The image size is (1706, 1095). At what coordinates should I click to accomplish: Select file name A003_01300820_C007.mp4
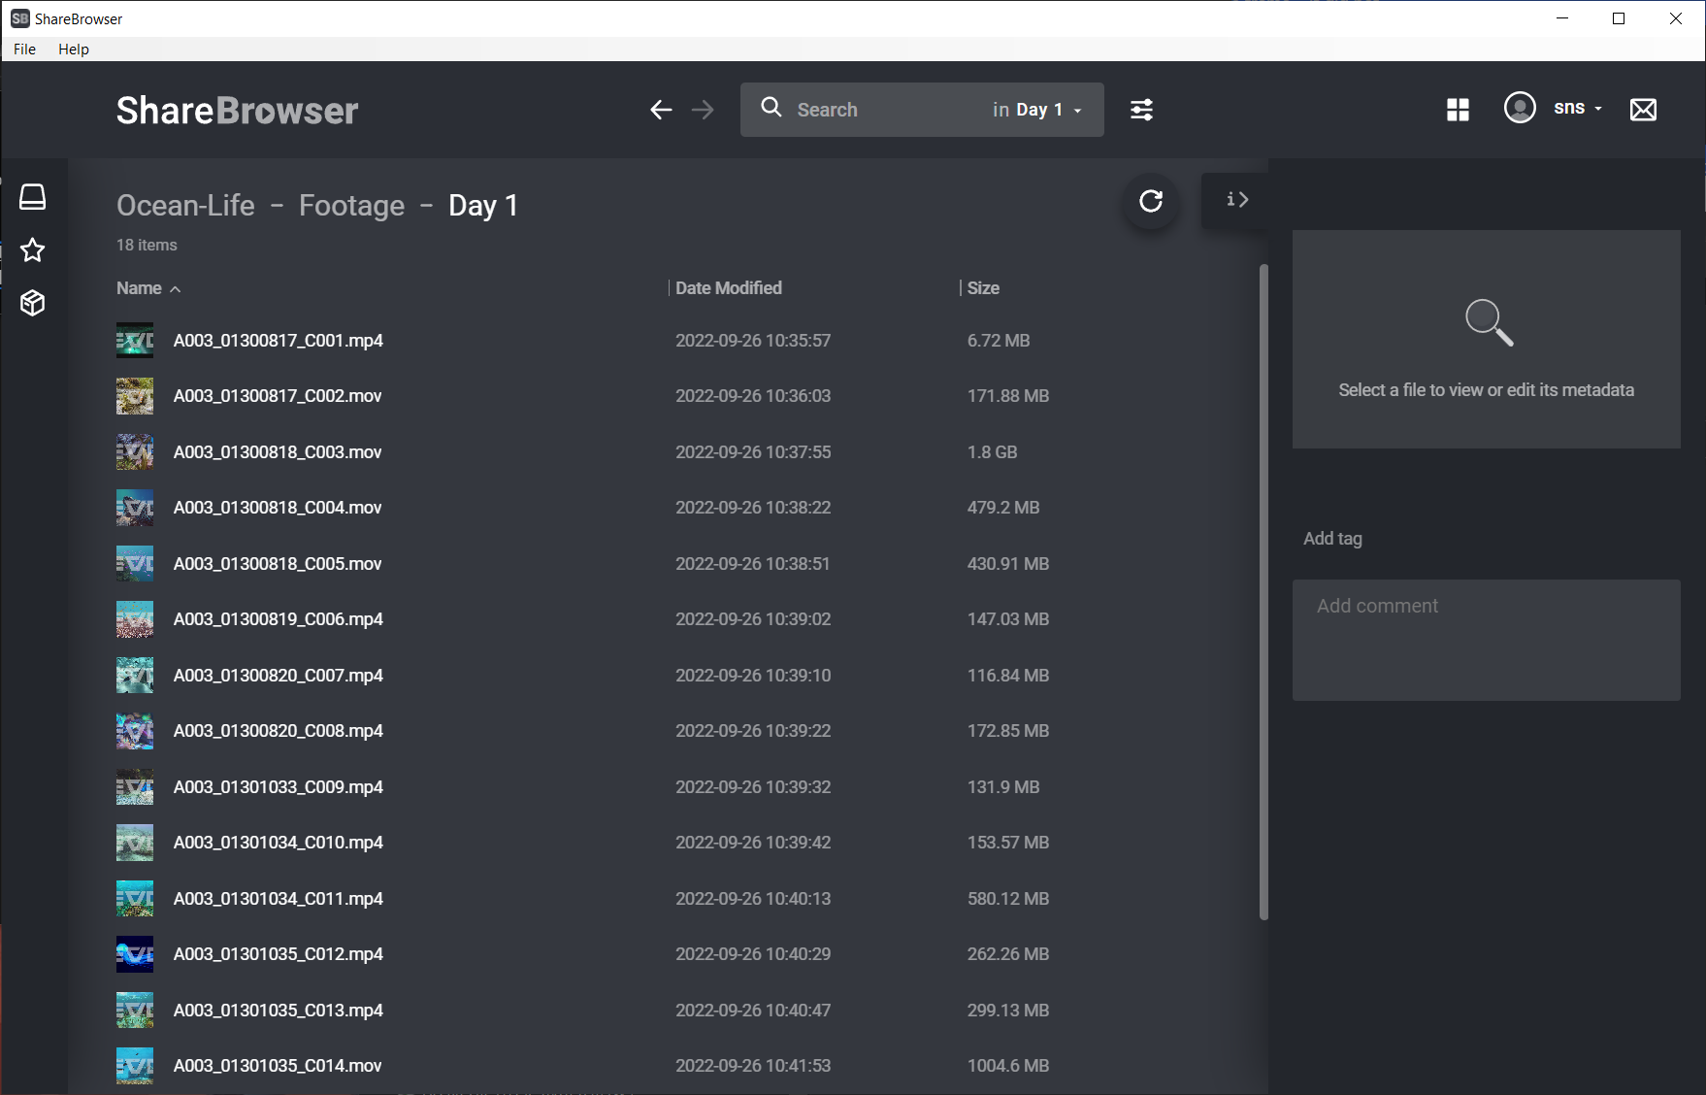point(278,676)
